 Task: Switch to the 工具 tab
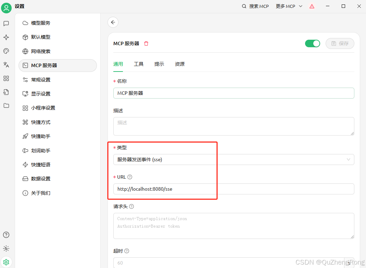139,64
